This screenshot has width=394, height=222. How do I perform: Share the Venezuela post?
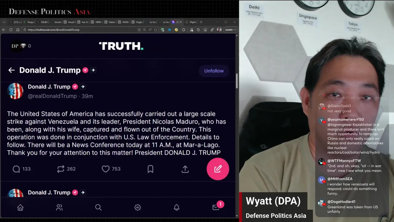pos(185,169)
